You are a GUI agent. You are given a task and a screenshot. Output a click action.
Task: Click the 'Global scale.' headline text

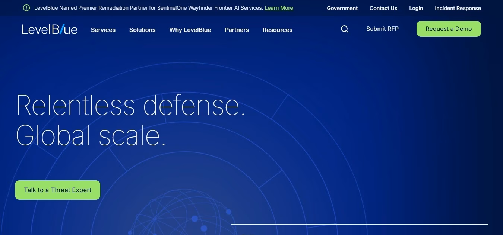coord(91,135)
